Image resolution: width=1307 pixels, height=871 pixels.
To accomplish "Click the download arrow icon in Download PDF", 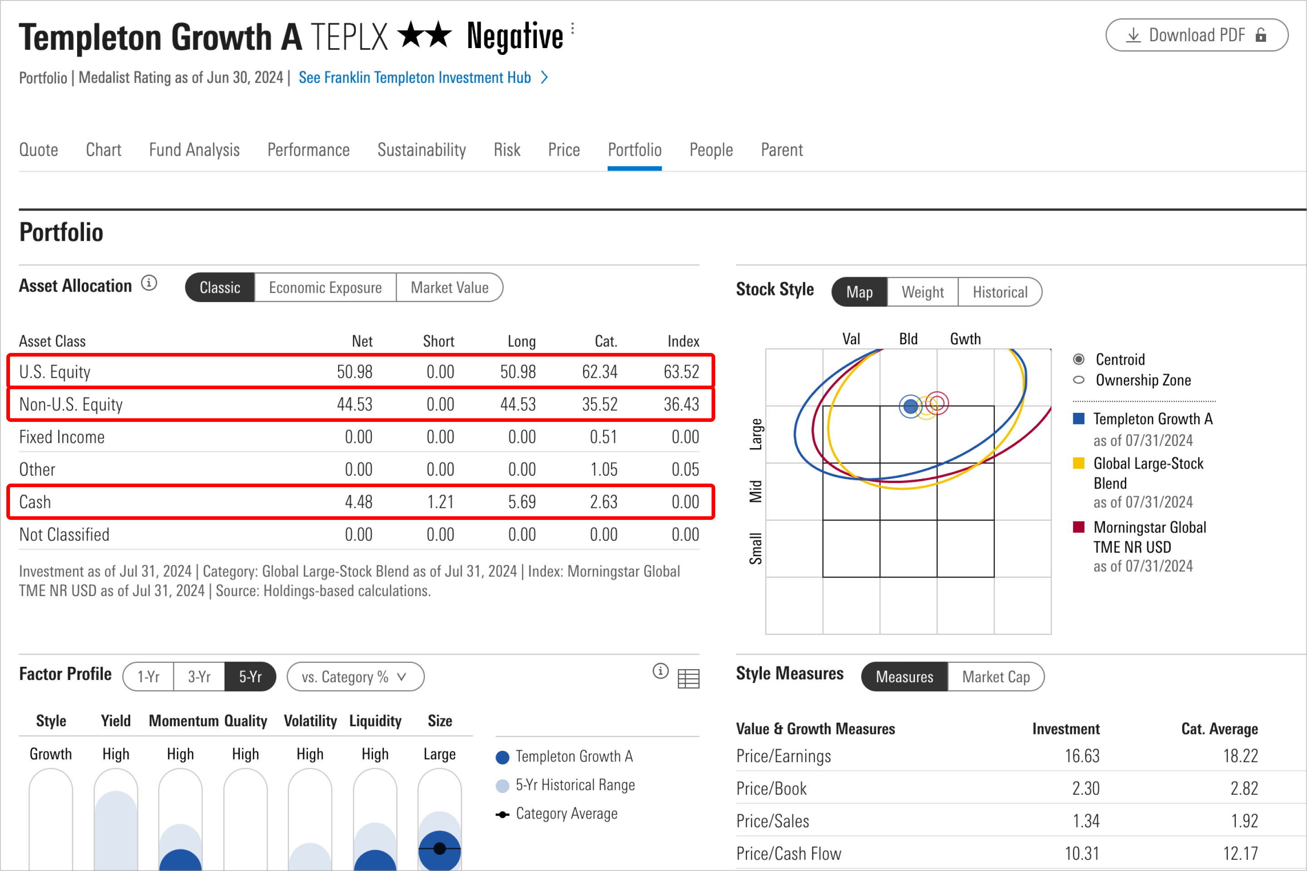I will pyautogui.click(x=1133, y=35).
